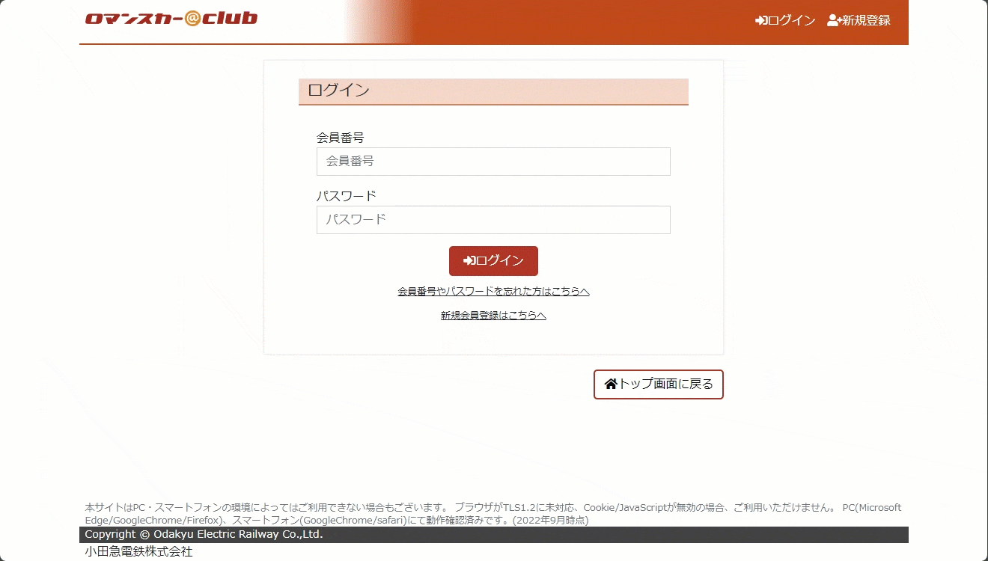The height and width of the screenshot is (561, 988).
Task: Click the ロマンスカー@club logo
Action: click(171, 19)
